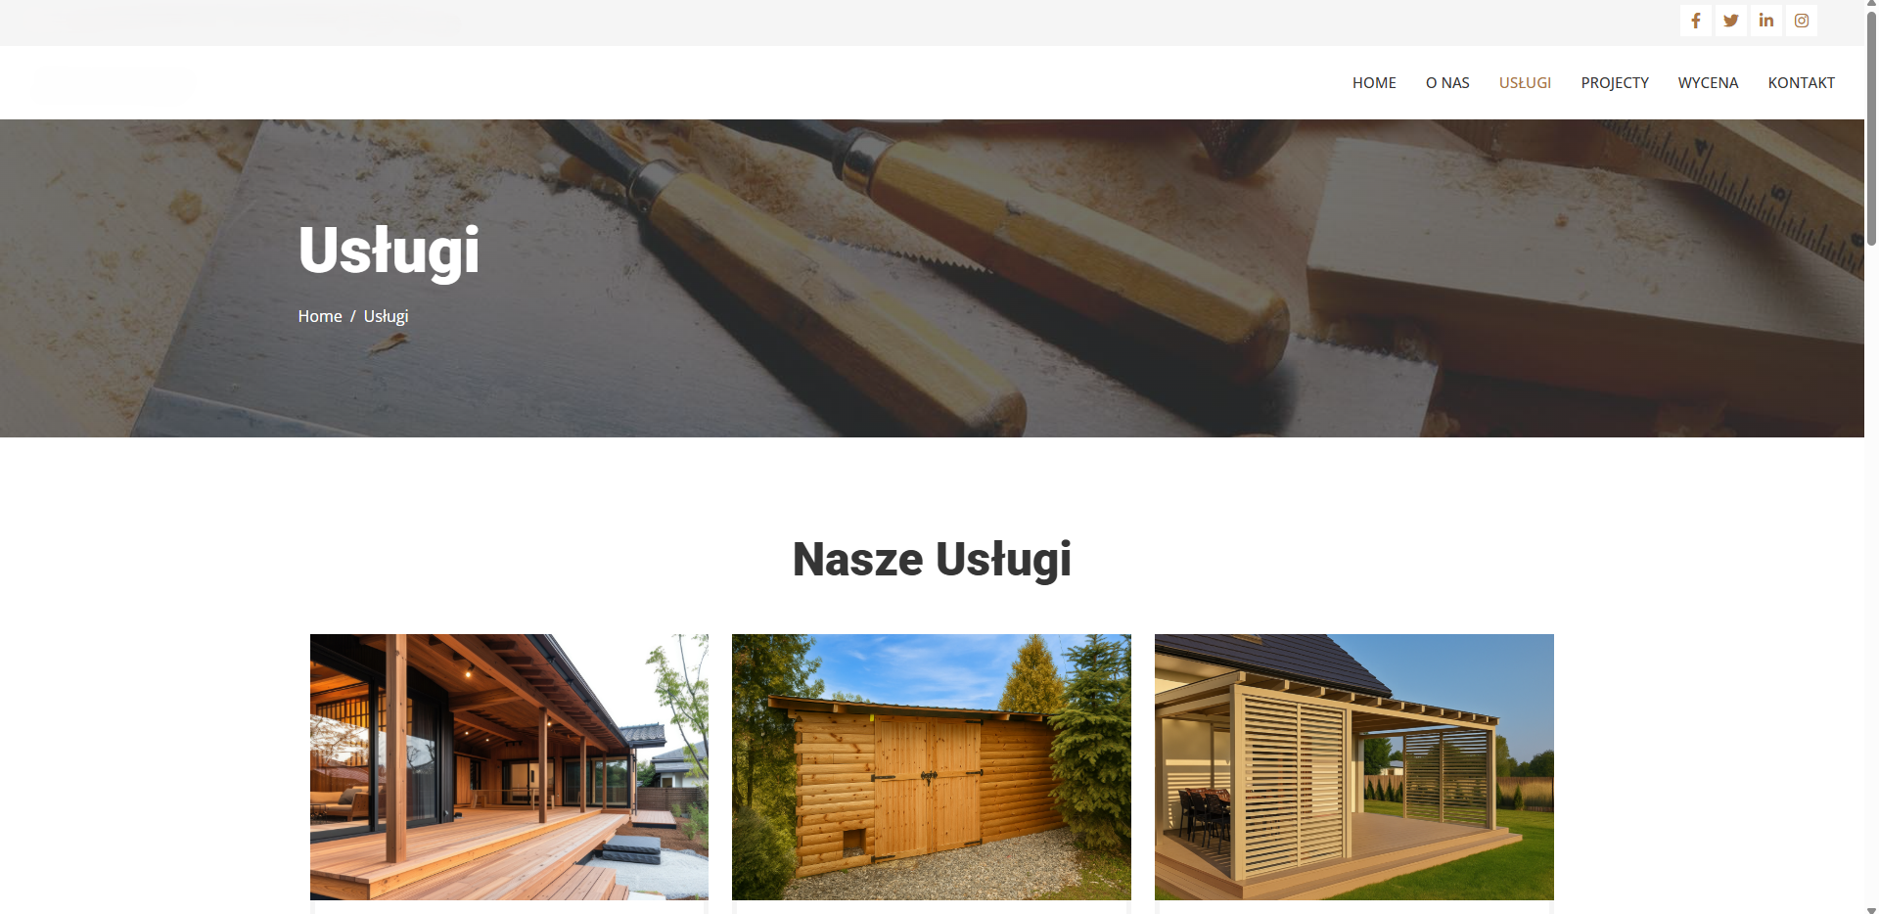The width and height of the screenshot is (1879, 914).
Task: Click the Nasze Usługi section heading
Action: [x=932, y=560]
